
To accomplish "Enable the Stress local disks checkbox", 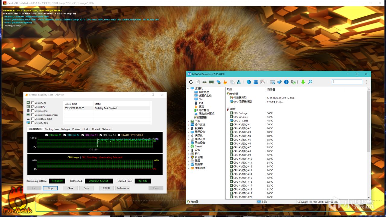I will 33,119.
